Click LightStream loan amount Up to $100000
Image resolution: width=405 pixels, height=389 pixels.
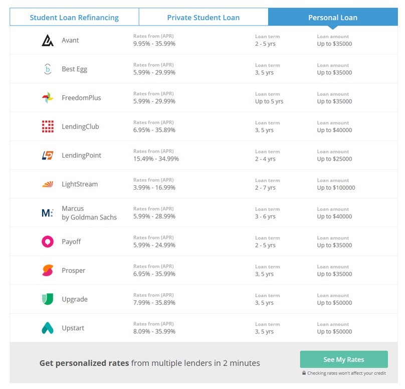[336, 188]
